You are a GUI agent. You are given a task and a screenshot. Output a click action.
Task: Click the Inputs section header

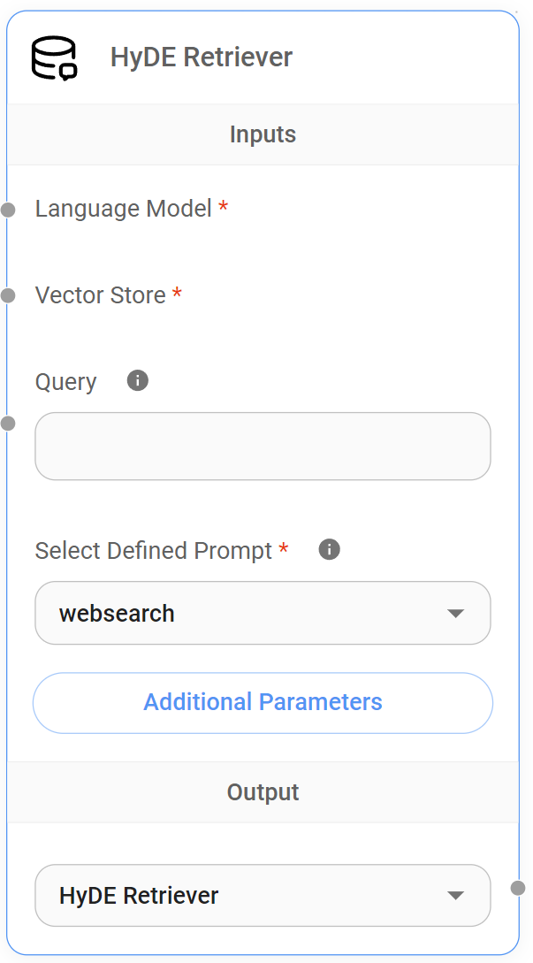[263, 134]
